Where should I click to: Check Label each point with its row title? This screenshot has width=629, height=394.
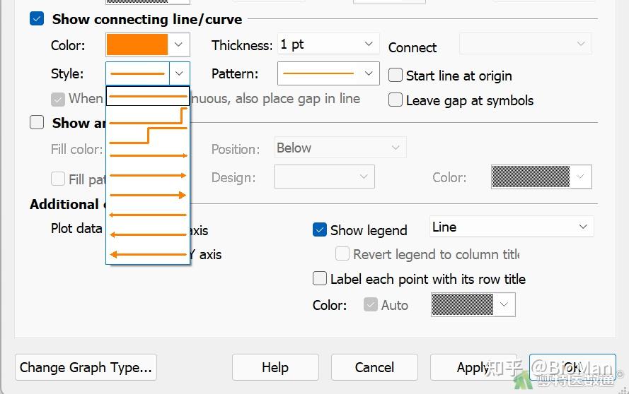(320, 279)
